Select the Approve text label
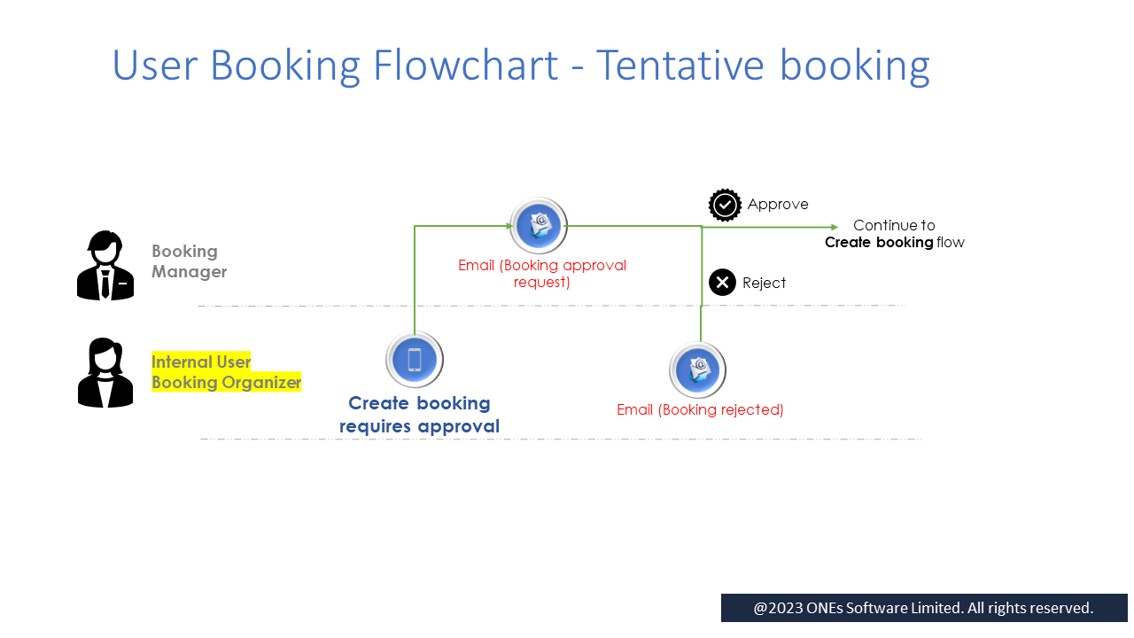The height and width of the screenshot is (638, 1134). tap(778, 205)
